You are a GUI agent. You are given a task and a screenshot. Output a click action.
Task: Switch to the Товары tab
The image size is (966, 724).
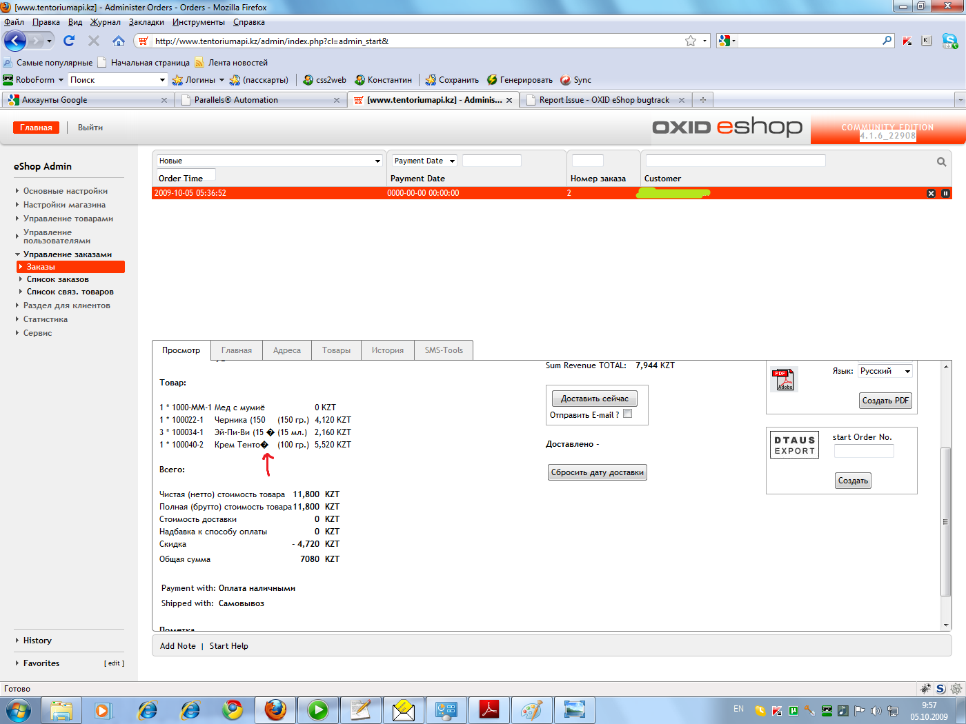(336, 350)
